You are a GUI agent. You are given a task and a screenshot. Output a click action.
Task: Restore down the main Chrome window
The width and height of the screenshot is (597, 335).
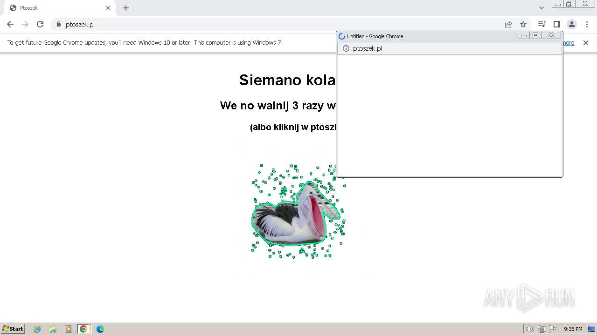569,4
